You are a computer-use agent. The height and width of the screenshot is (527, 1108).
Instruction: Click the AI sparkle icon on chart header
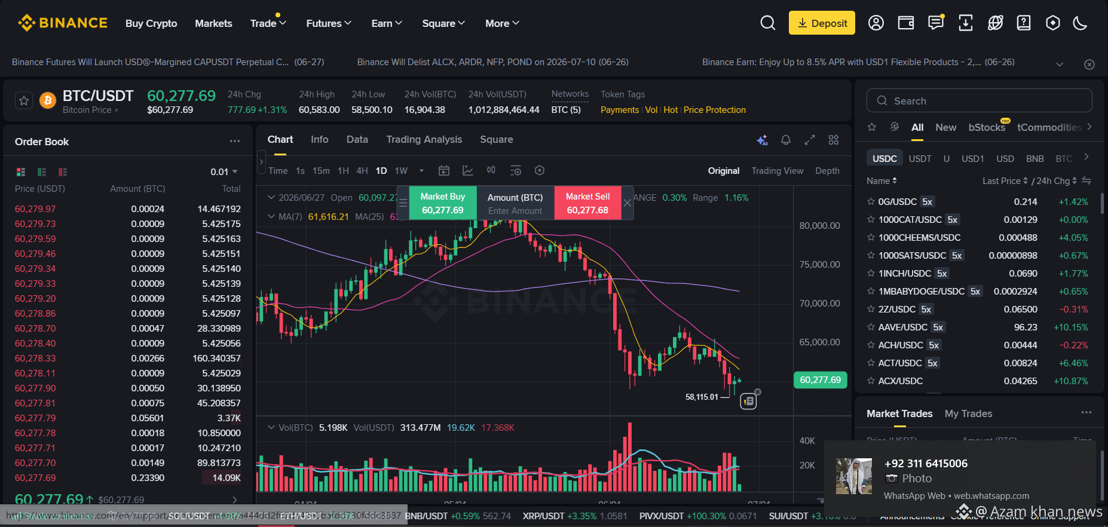(x=762, y=140)
